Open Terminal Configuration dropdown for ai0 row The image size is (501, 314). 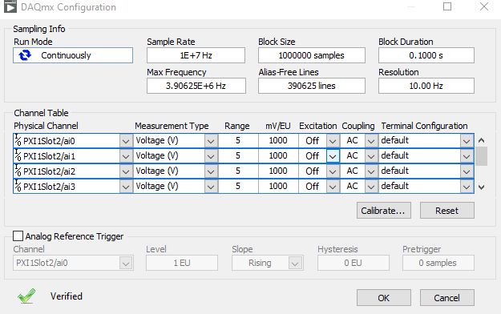[x=467, y=141]
